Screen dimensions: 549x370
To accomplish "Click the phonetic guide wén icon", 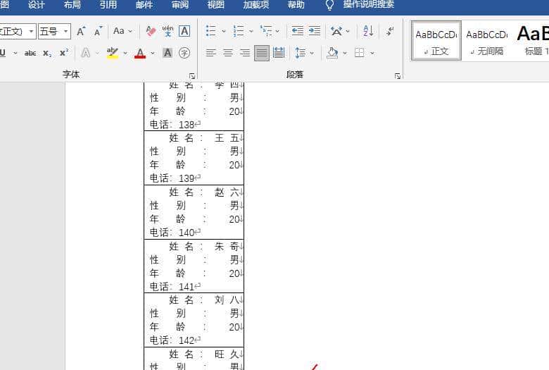I will (x=168, y=31).
